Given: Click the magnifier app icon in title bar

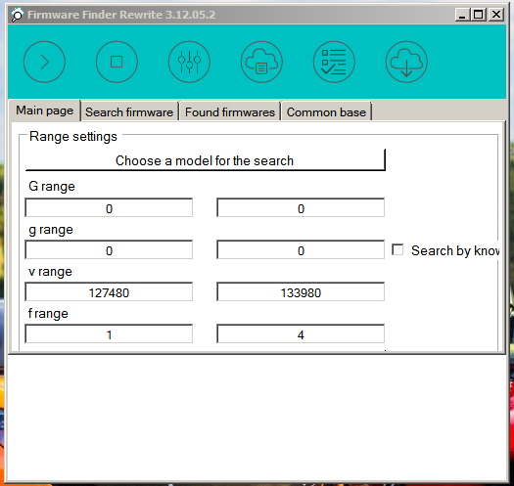Looking at the screenshot, I should click(x=17, y=15).
